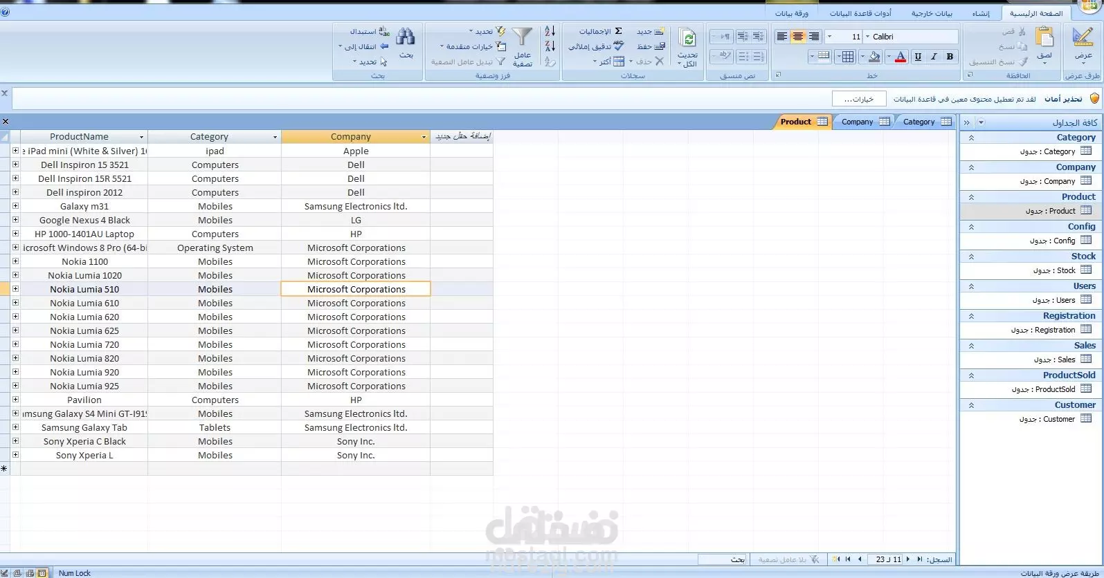This screenshot has height=578, width=1104.
Task: Open ProductName column filter dropdown
Action: tap(141, 137)
